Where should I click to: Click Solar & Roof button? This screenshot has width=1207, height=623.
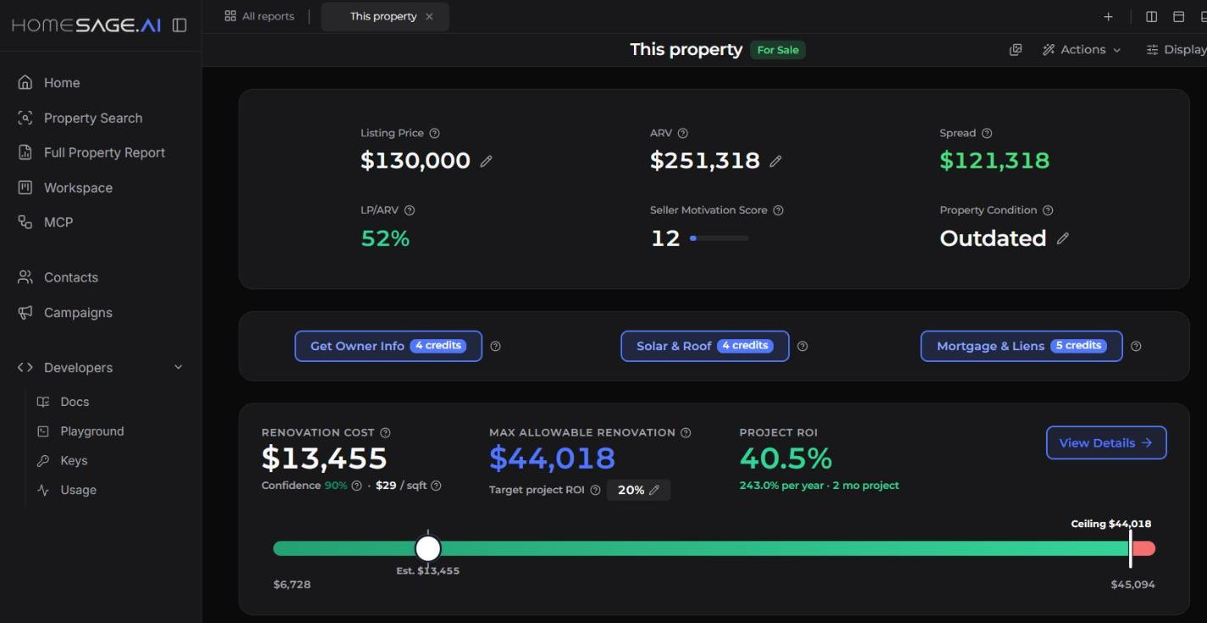pos(705,346)
